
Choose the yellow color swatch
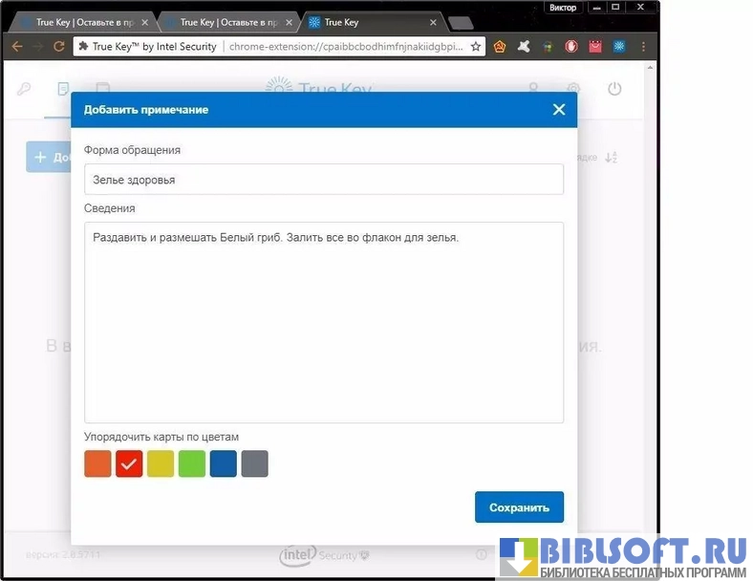(161, 463)
